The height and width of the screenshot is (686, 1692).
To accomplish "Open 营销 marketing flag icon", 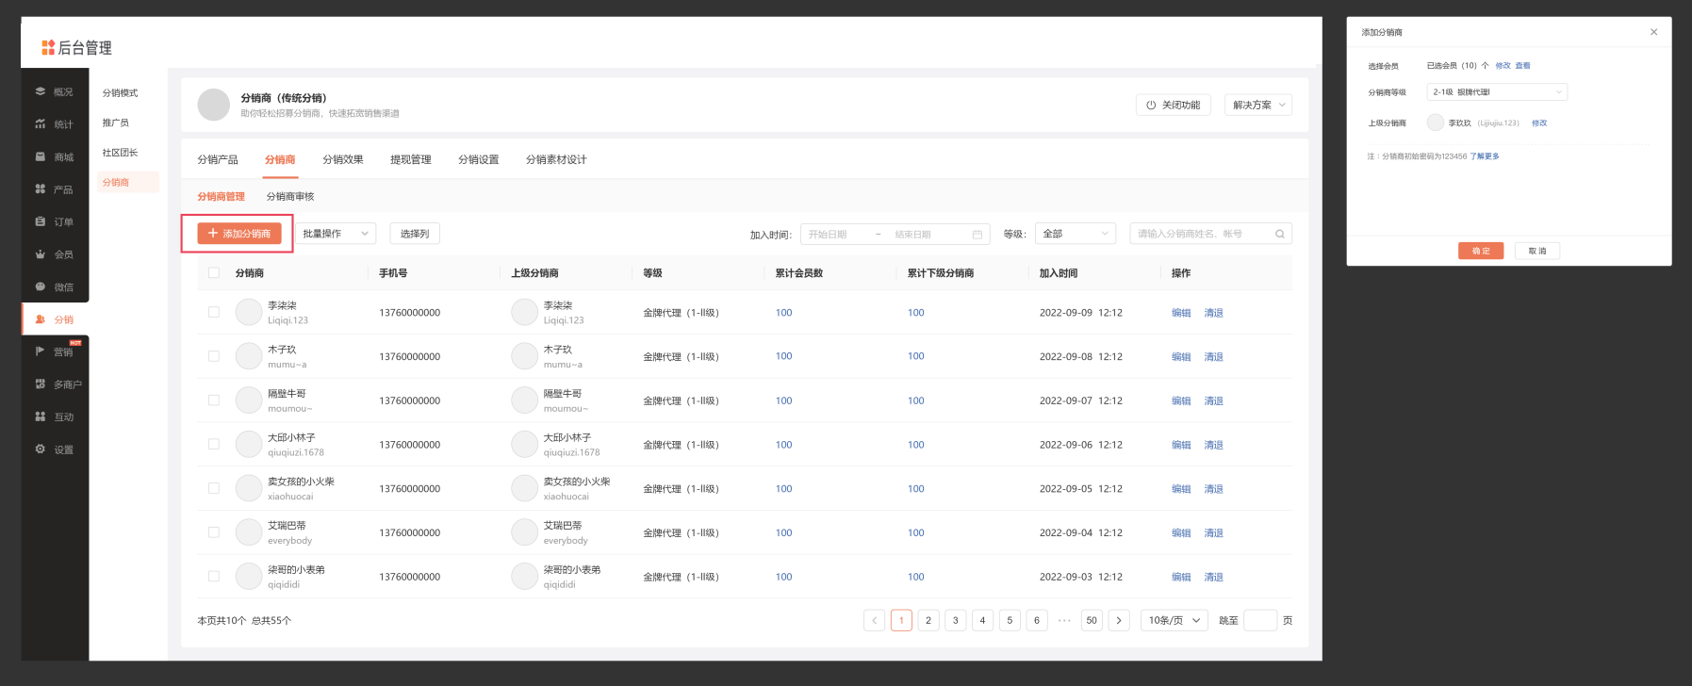I will coord(41,351).
